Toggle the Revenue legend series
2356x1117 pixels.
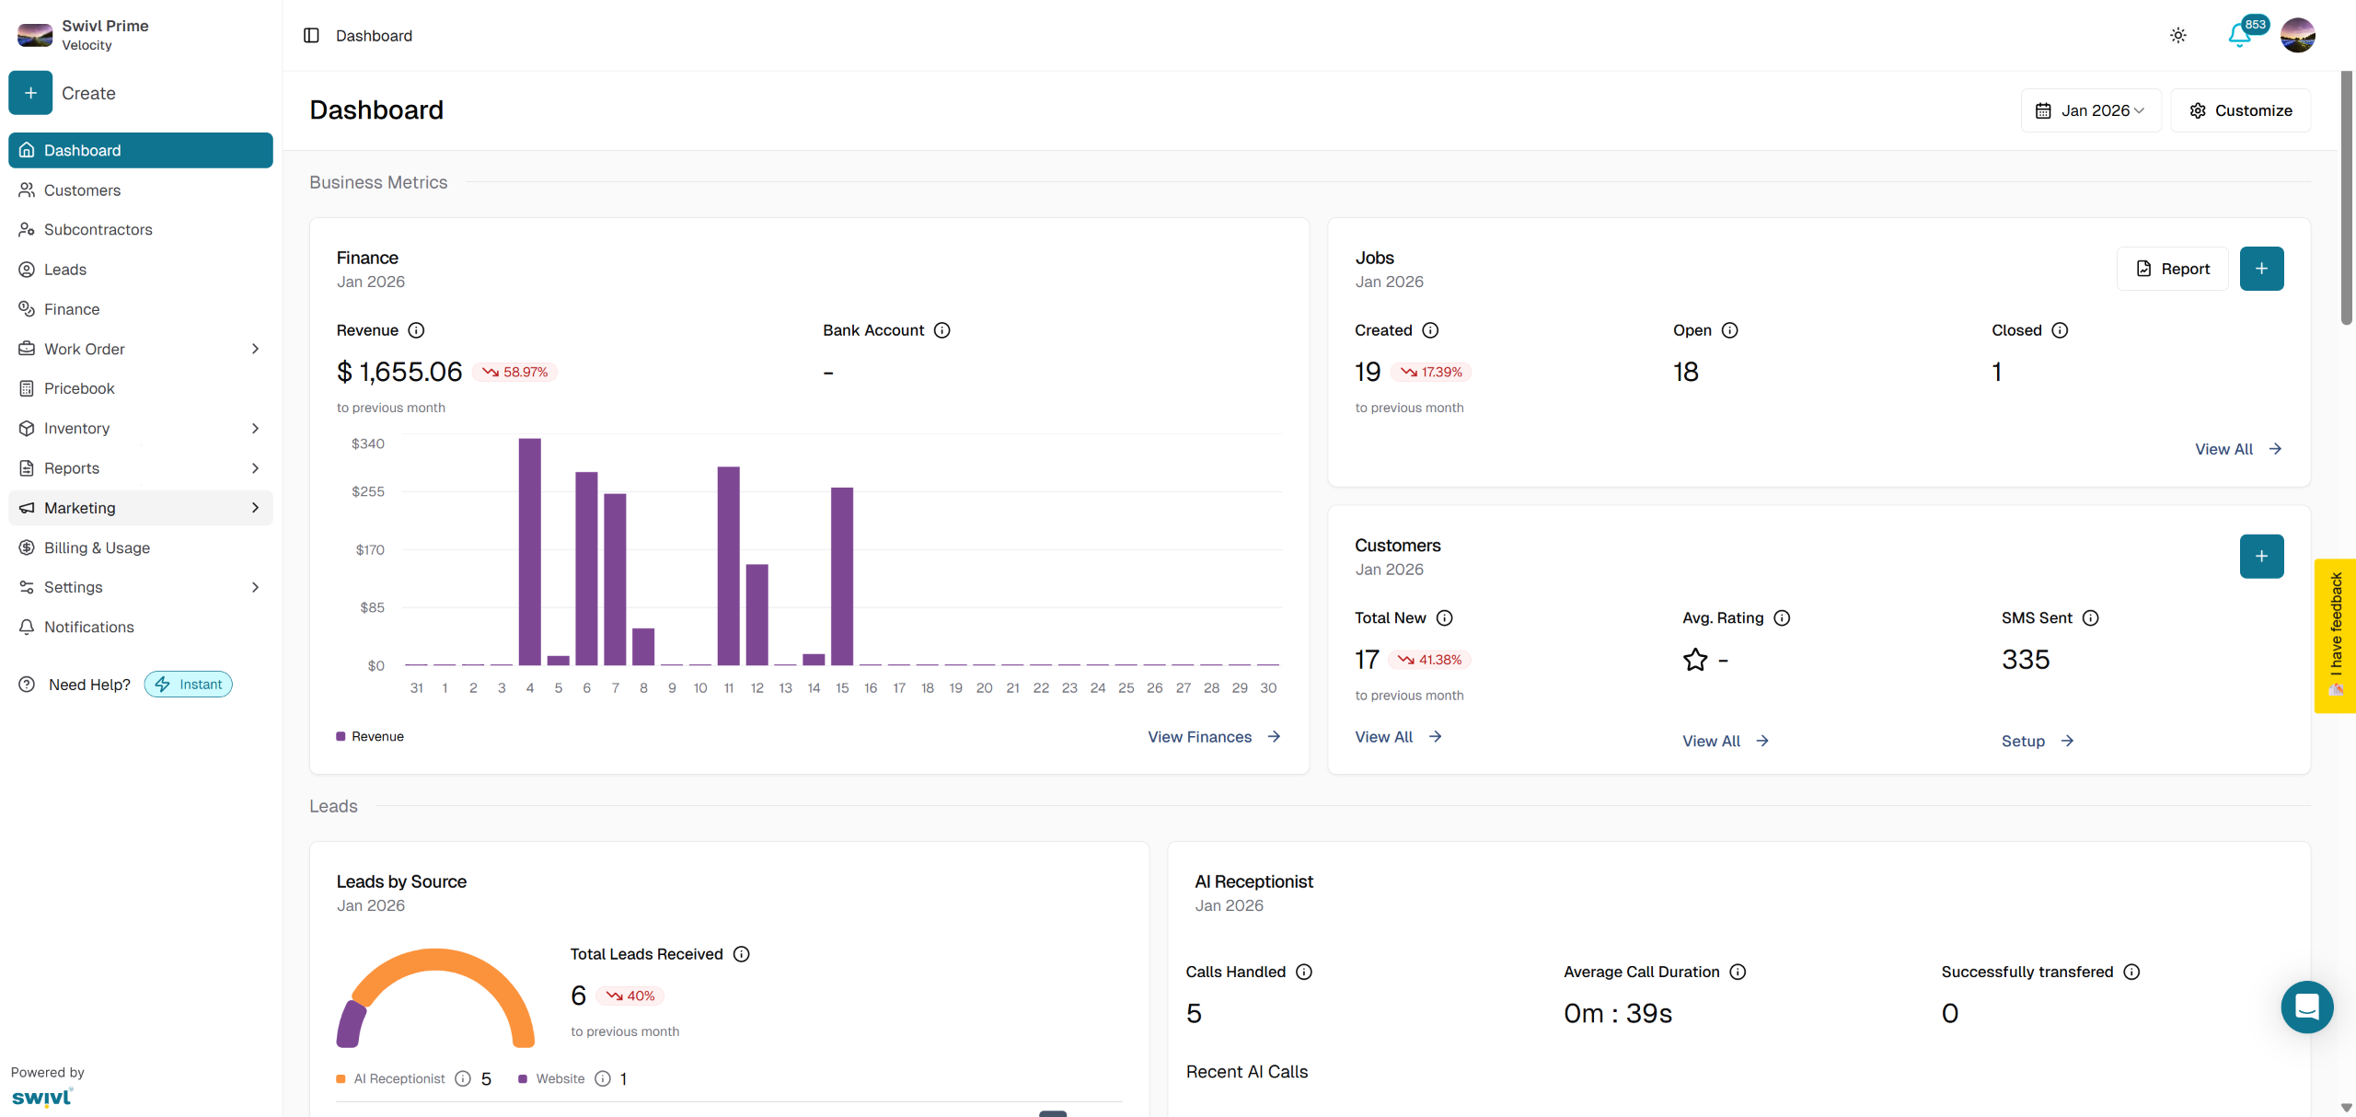pos(370,736)
